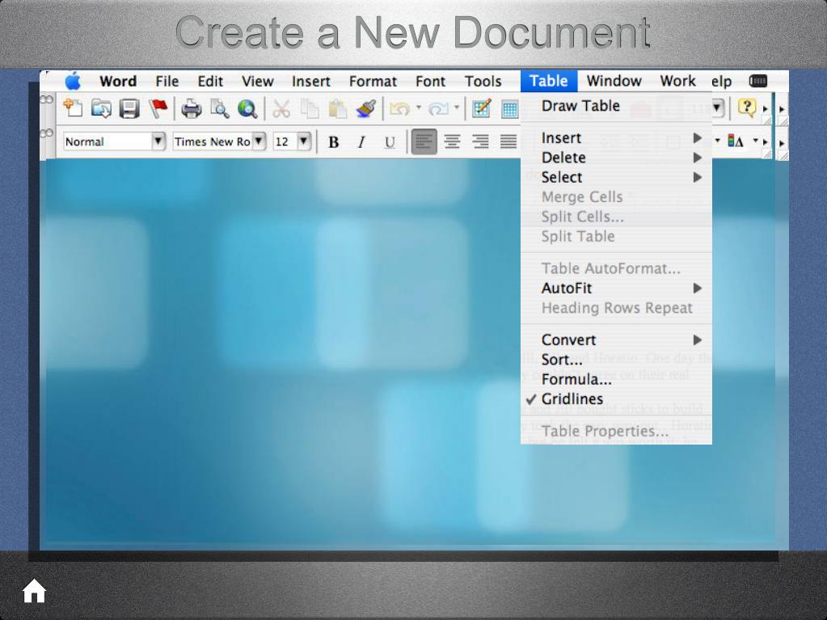The width and height of the screenshot is (827, 620).
Task: Open Print Preview magnifier icon
Action: point(219,108)
